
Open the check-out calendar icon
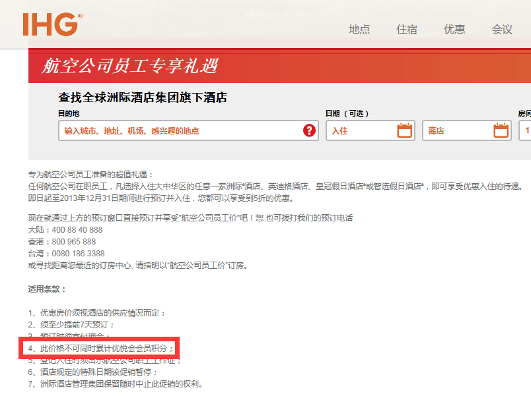(x=501, y=130)
